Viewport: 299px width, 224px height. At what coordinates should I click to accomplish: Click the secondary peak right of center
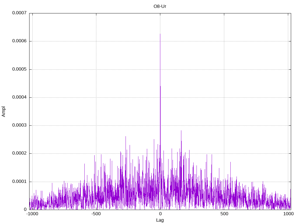(181, 131)
